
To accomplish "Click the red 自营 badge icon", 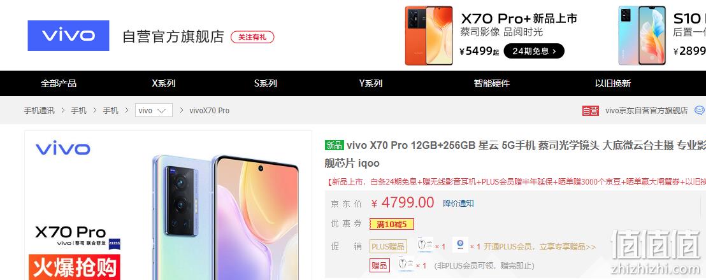I will 590,111.
